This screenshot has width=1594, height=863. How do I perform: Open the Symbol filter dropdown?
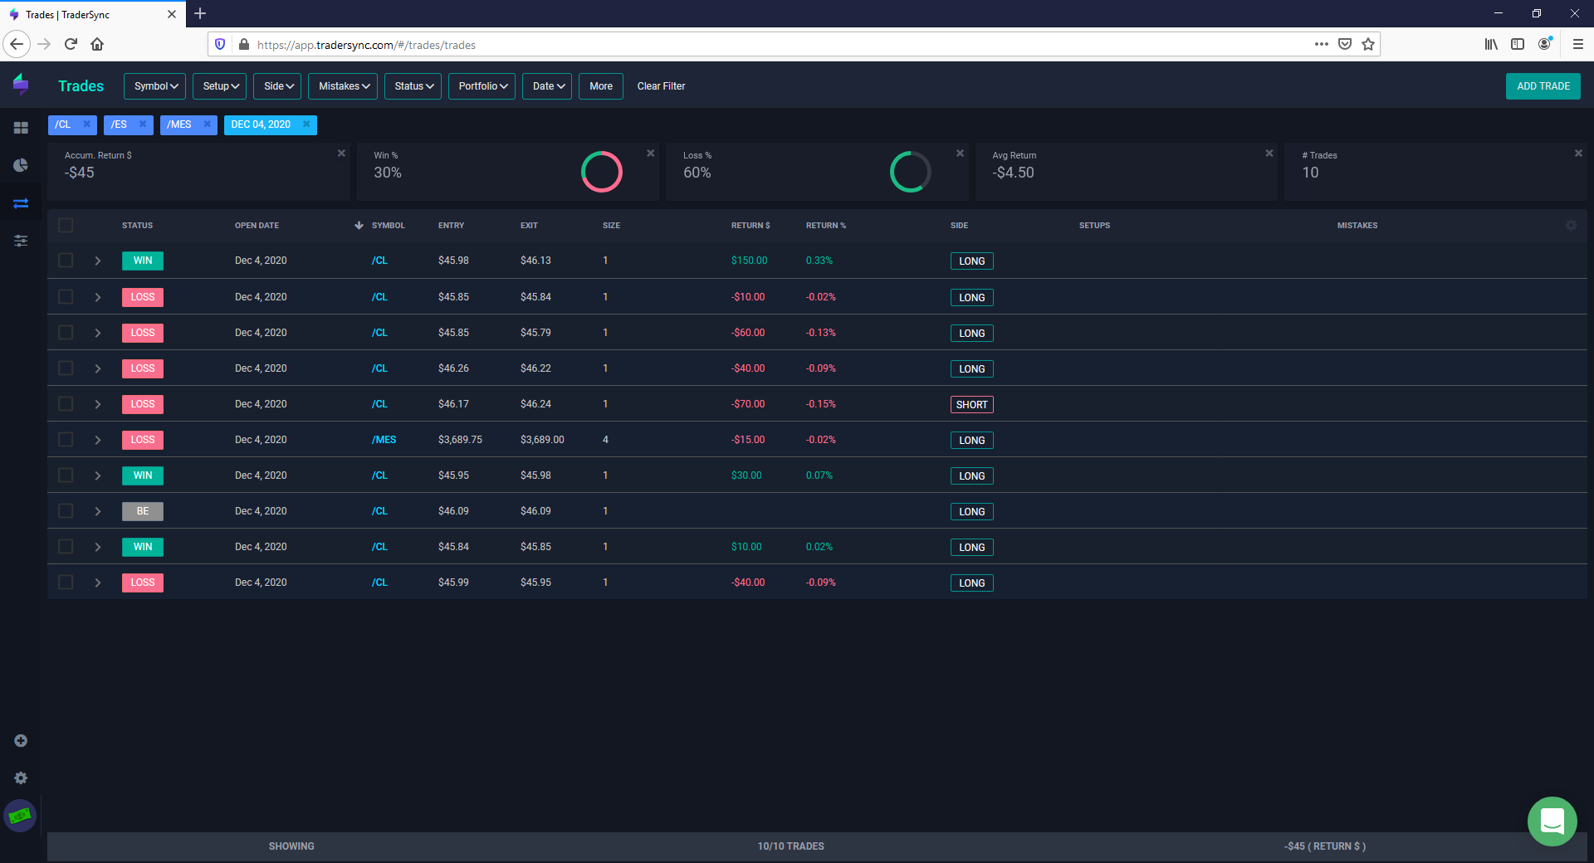click(155, 86)
